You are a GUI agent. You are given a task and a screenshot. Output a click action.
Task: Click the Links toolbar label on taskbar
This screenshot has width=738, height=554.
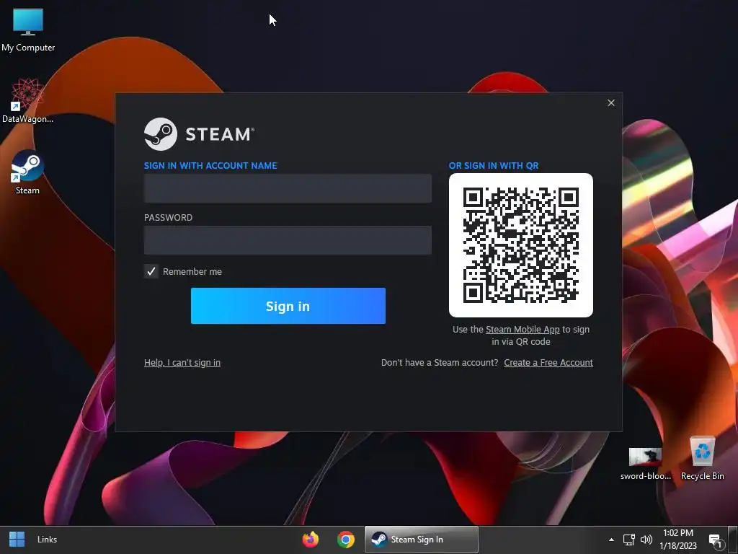(47, 540)
